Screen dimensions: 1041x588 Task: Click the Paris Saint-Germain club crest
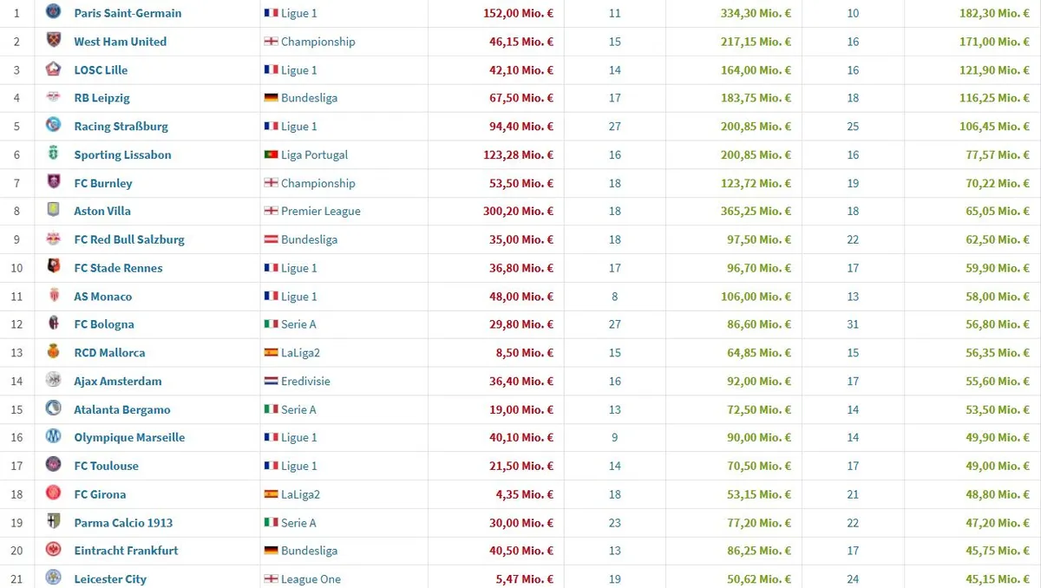(x=54, y=12)
